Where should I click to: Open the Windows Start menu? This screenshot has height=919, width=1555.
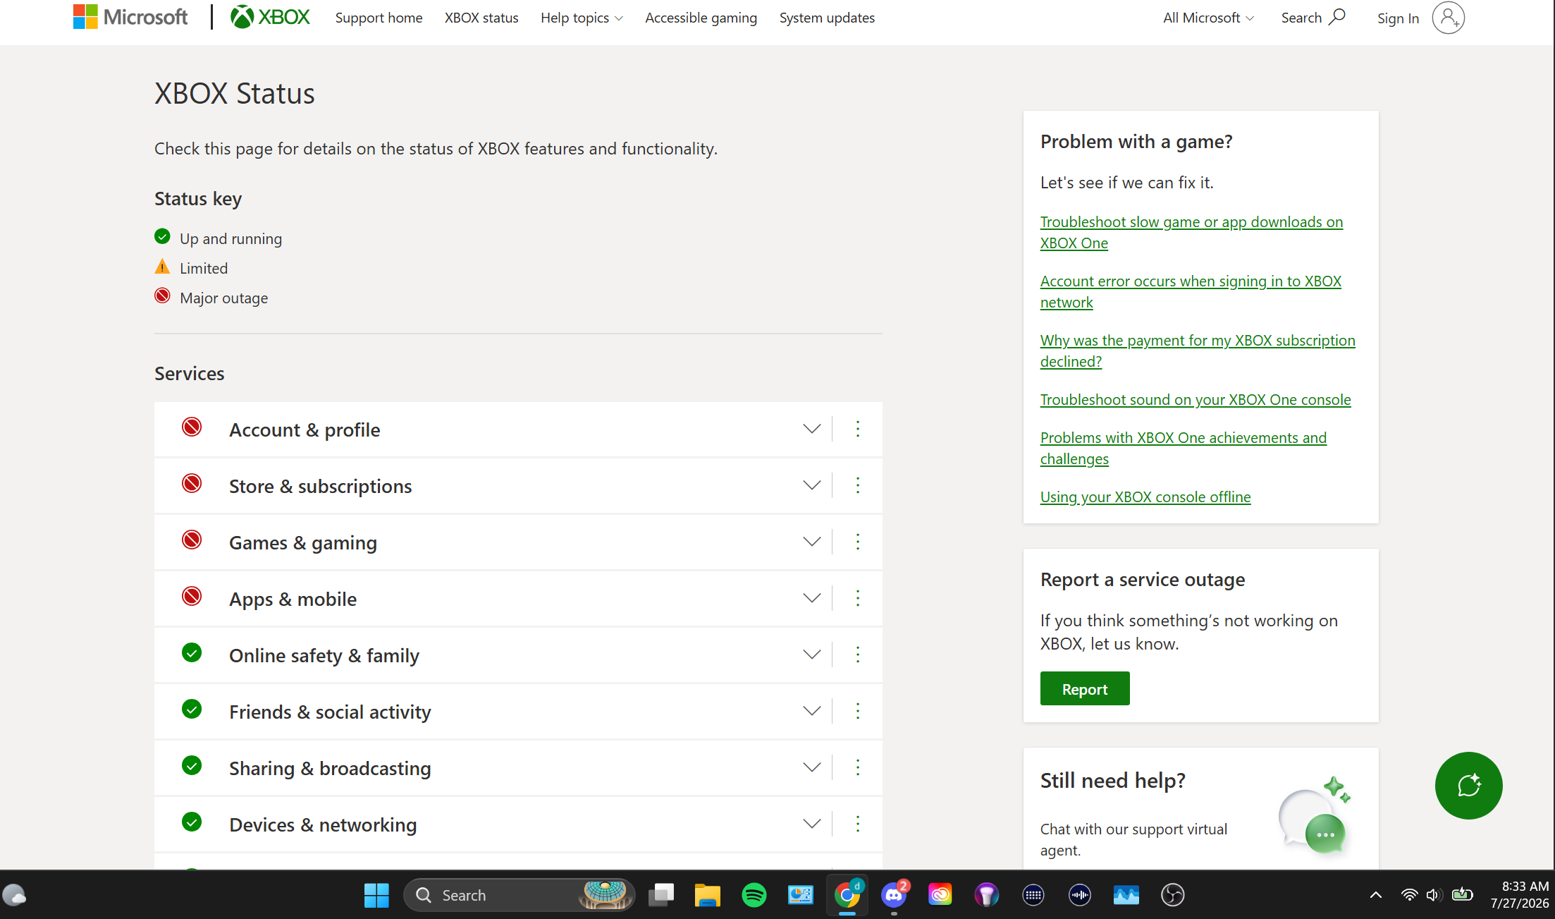click(376, 896)
